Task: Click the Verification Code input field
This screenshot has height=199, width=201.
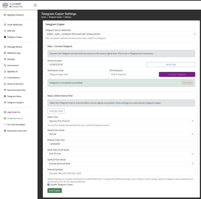Action: click(x=78, y=74)
